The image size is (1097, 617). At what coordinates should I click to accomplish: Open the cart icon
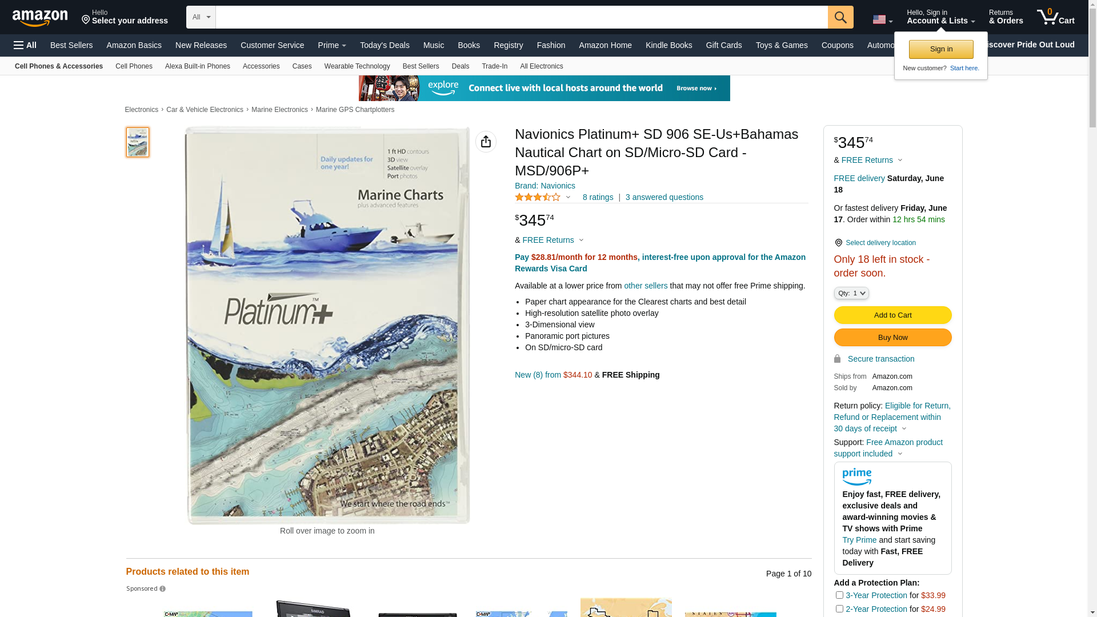tap(1055, 17)
